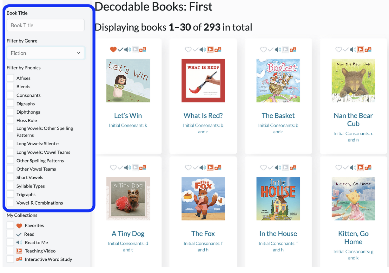The height and width of the screenshot is (273, 389).
Task: Click the teaching video icon above What Is Red?
Action: click(x=210, y=49)
